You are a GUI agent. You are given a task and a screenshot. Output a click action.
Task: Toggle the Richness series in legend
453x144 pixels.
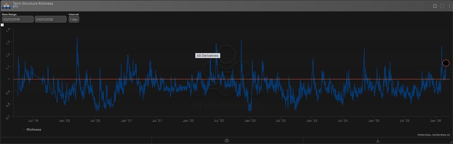34,129
